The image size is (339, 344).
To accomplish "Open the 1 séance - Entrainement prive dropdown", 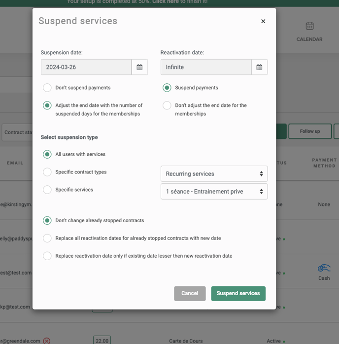I will point(214,192).
